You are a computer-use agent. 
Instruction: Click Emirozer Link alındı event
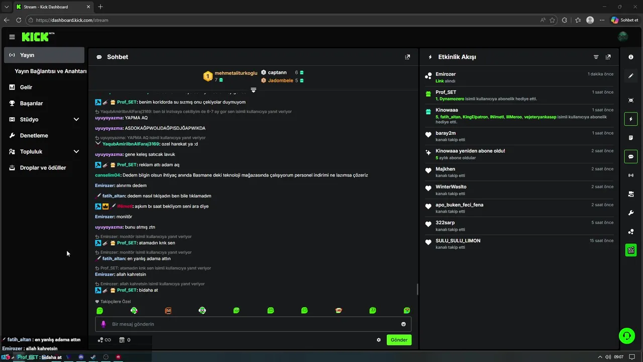point(519,77)
